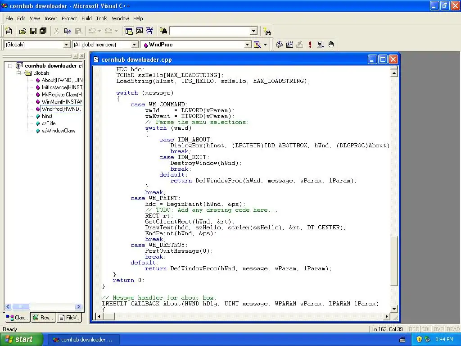Open the (Globals) class dropdown
Screen dimensions: 461x346
tap(67, 45)
